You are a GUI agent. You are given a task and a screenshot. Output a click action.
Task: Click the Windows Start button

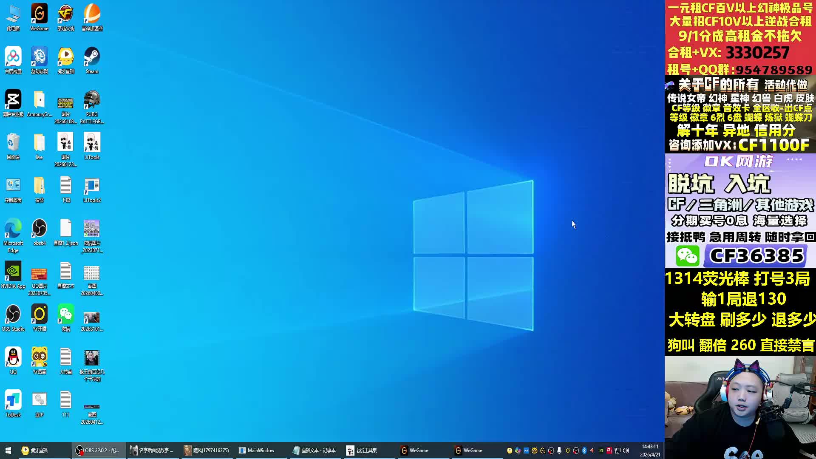point(8,450)
